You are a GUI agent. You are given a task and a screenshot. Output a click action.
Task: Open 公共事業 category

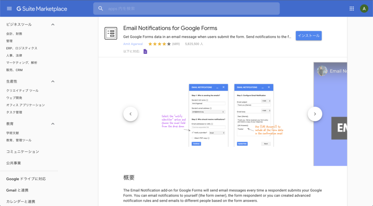point(13,163)
